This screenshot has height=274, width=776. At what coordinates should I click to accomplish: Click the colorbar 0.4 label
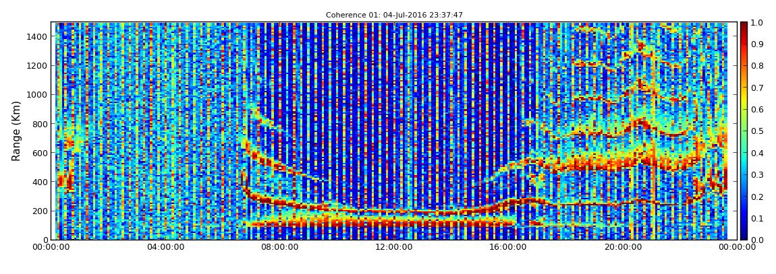(756, 153)
